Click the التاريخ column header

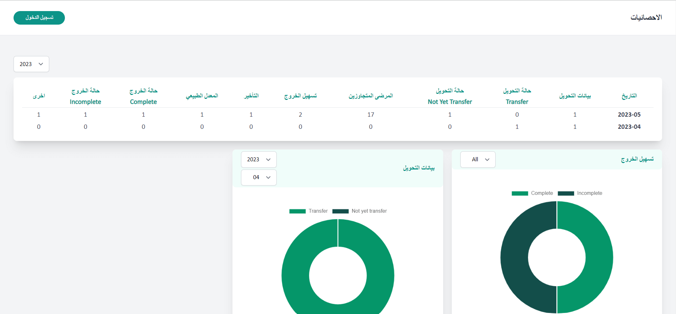(629, 96)
